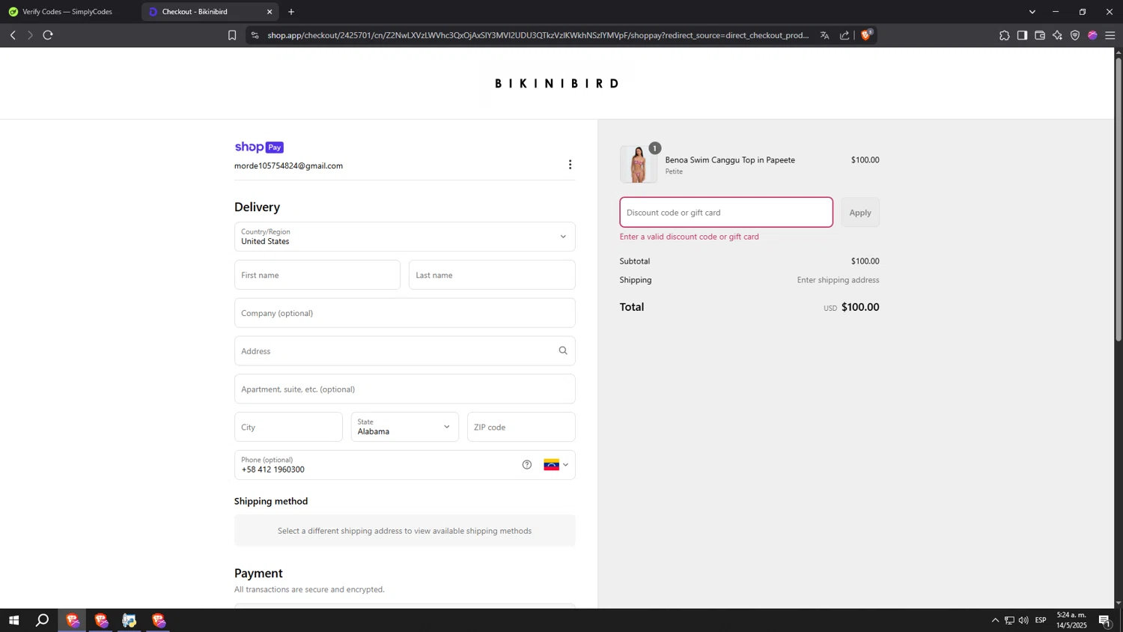The width and height of the screenshot is (1123, 632).
Task: Open the File Explorer style taskbar icon
Action: [x=130, y=620]
